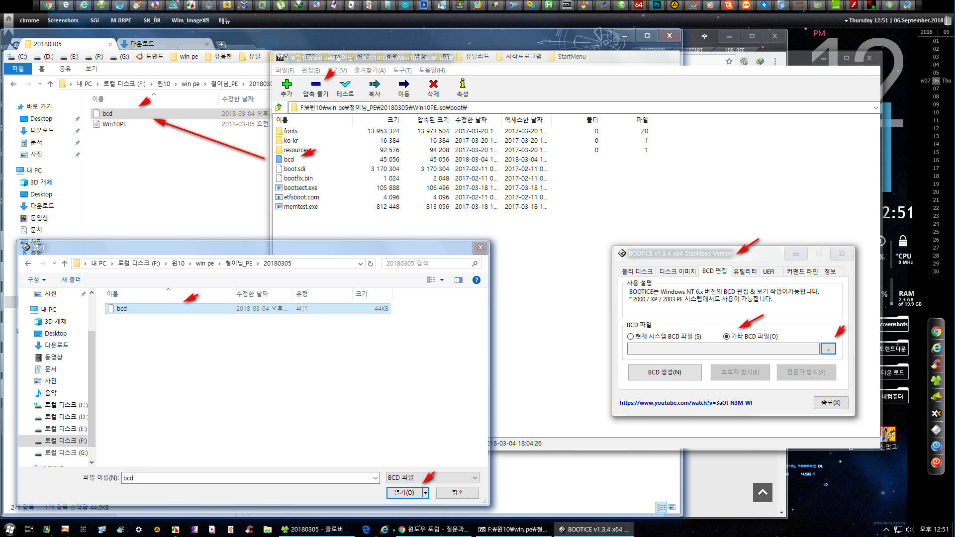This screenshot has width=955, height=537.
Task: Open the 도구(T) menu in 7-Zip
Action: [x=402, y=71]
